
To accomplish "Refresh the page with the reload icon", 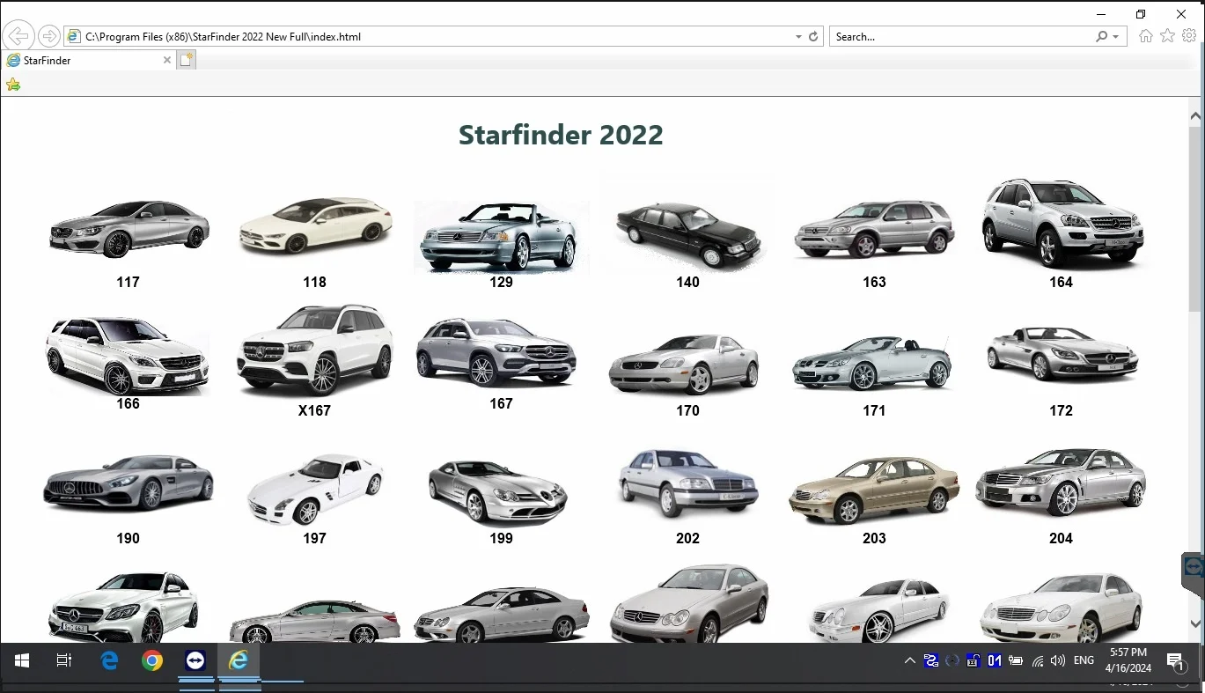I will pos(813,37).
